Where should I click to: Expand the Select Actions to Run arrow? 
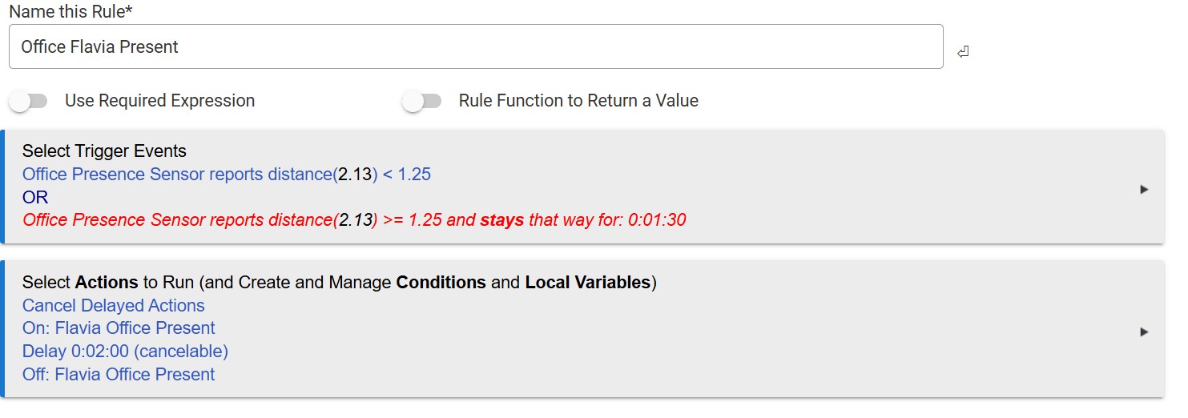pyautogui.click(x=1144, y=332)
